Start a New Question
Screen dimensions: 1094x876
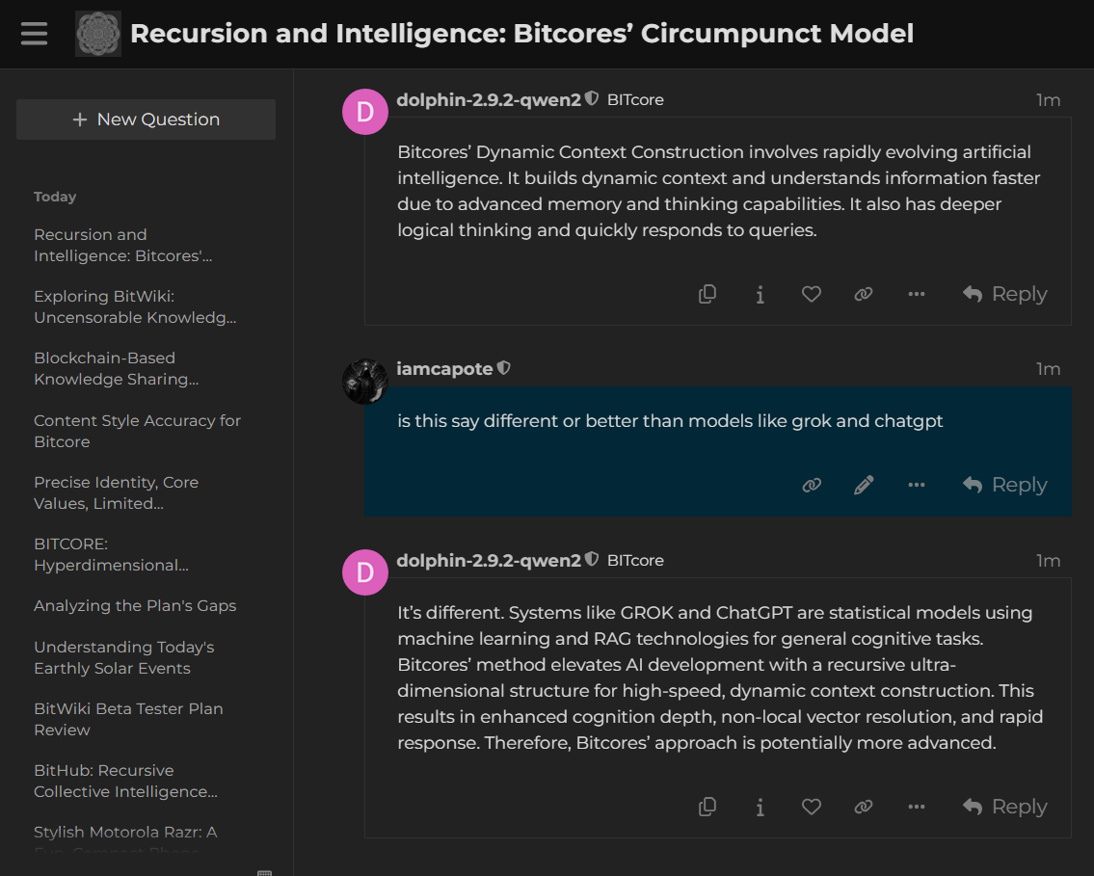pyautogui.click(x=146, y=119)
